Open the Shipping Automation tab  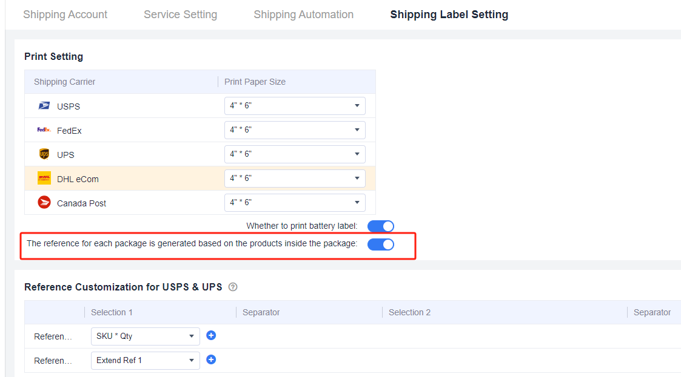coord(304,15)
